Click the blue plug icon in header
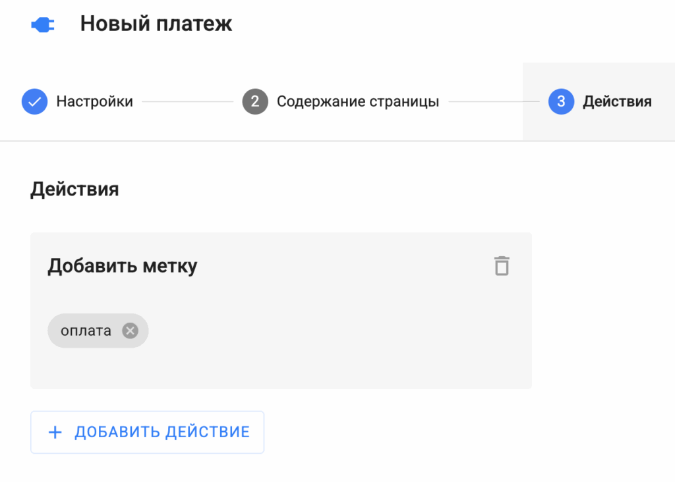The image size is (675, 482). coord(43,25)
